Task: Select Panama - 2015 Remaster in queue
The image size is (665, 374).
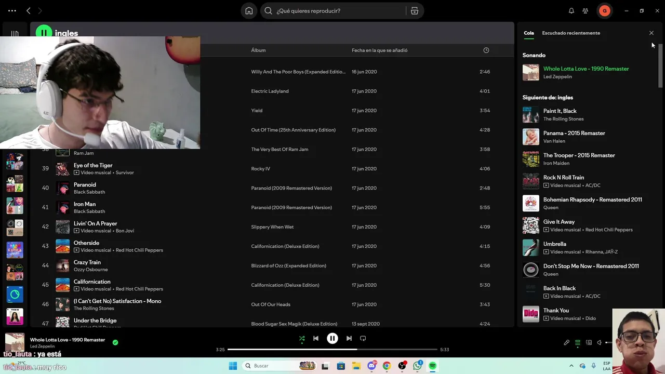Action: click(574, 133)
